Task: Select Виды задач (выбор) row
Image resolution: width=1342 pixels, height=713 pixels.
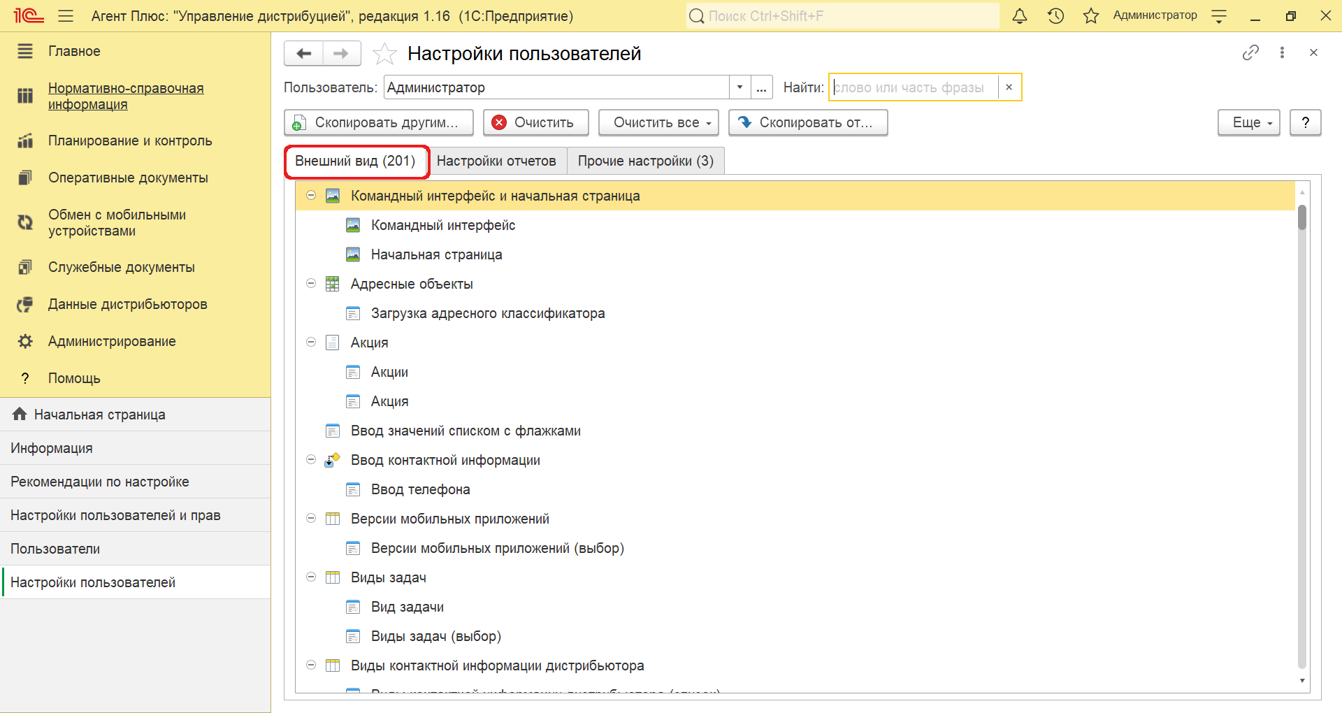Action: click(795, 636)
